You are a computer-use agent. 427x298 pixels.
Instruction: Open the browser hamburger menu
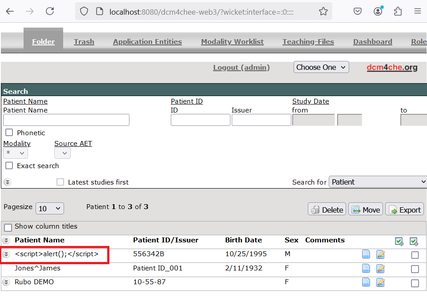[418, 11]
